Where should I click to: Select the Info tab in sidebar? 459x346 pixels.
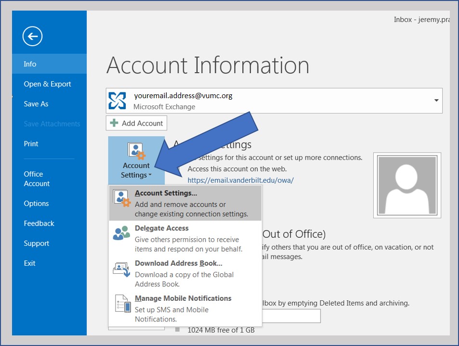click(x=49, y=64)
